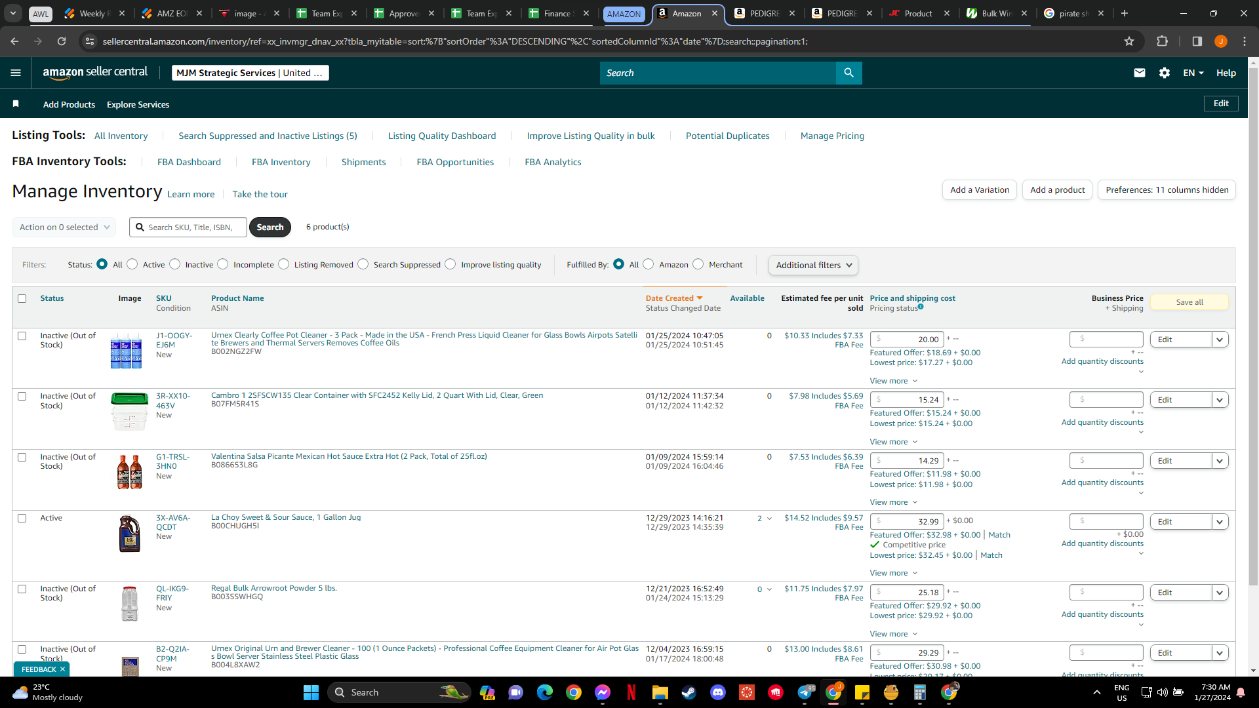This screenshot has height=708, width=1259.
Task: Open Edit dropdown arrow for La Choy row
Action: 1220,522
